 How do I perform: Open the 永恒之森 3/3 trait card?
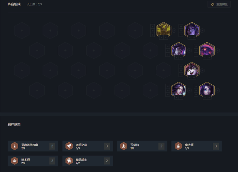click(88, 146)
